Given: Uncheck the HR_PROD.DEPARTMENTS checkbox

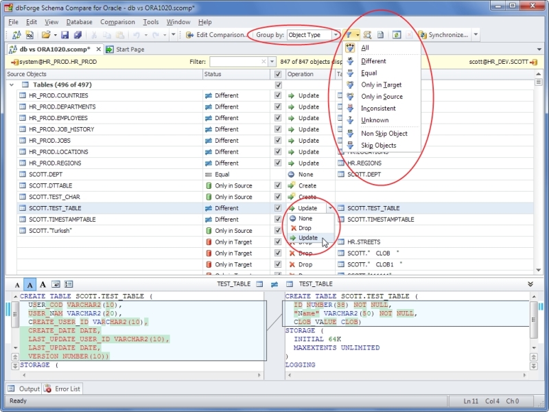Looking at the screenshot, I should coord(278,106).
